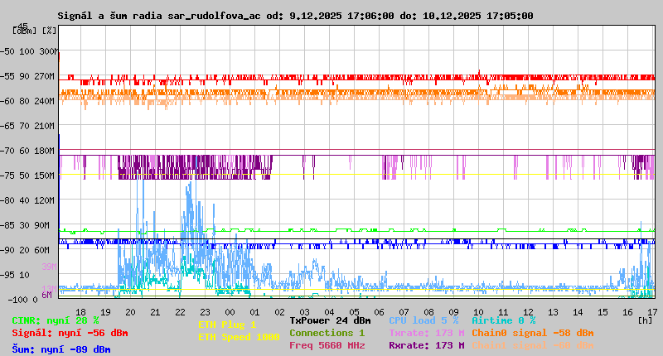Click the orange Chain0 signal legend label
The image size is (663, 356).
tap(533, 333)
